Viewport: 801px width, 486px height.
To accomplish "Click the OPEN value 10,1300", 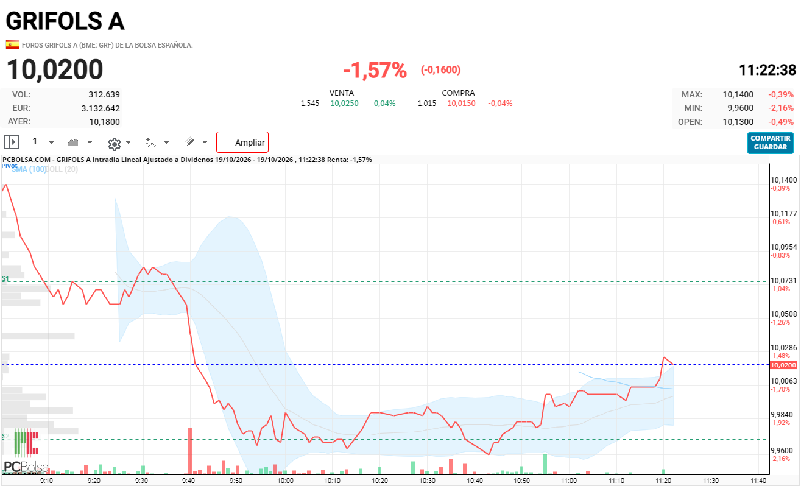I will pyautogui.click(x=738, y=121).
